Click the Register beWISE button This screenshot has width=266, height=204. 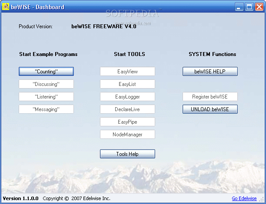coord(210,97)
